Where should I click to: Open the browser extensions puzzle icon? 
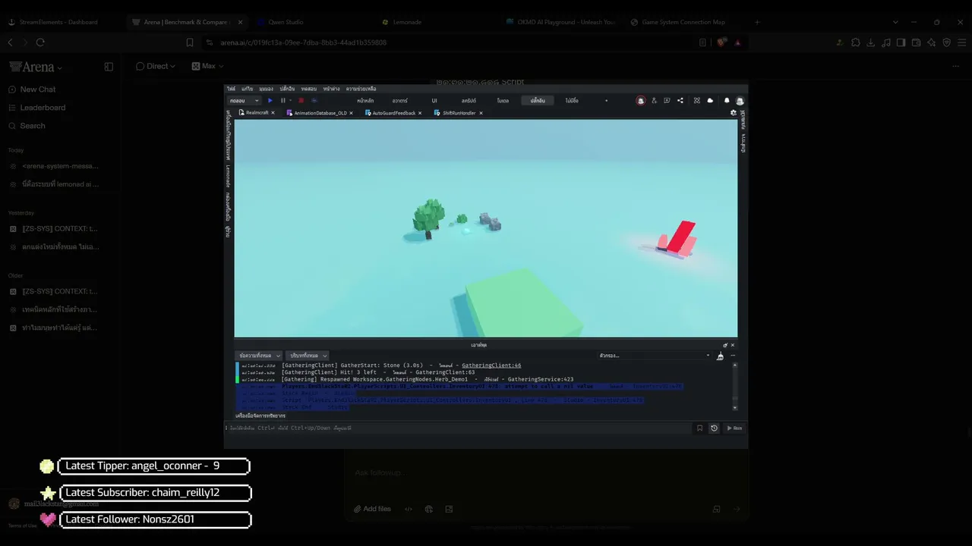click(856, 42)
